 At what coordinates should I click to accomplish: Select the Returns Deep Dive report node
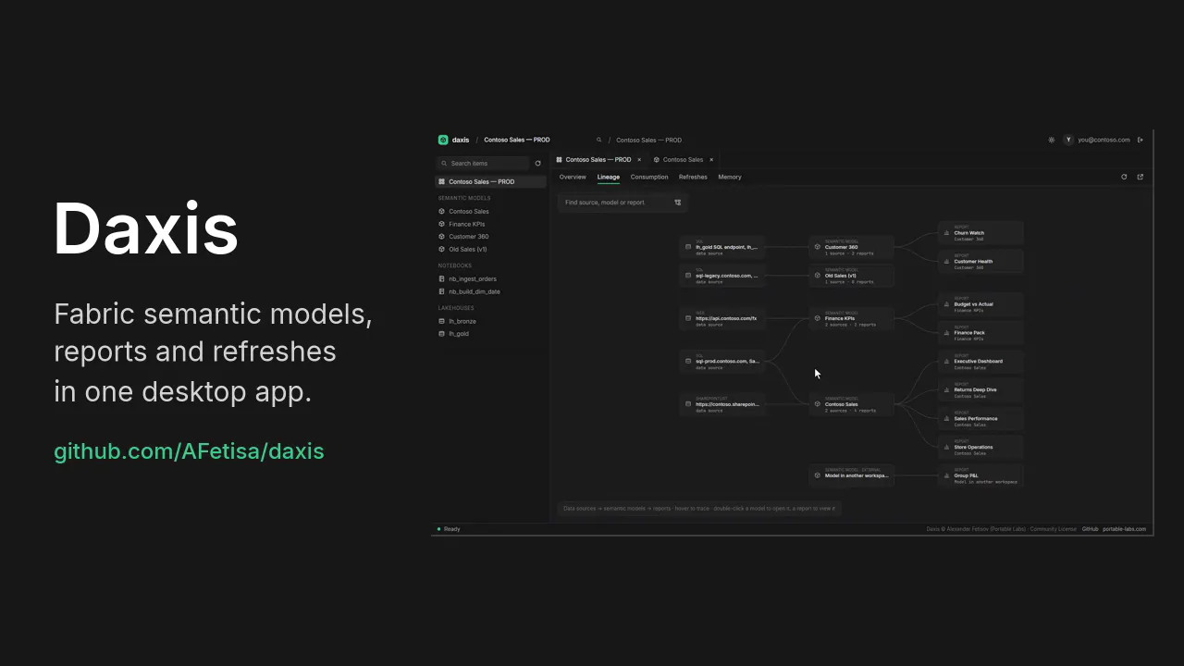[980, 390]
